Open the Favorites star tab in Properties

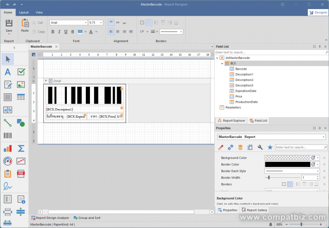[x=270, y=147]
